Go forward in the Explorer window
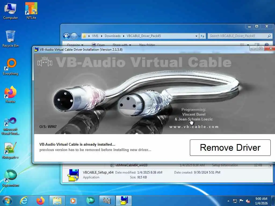This screenshot has height=206, width=275. pyautogui.click(x=74, y=36)
